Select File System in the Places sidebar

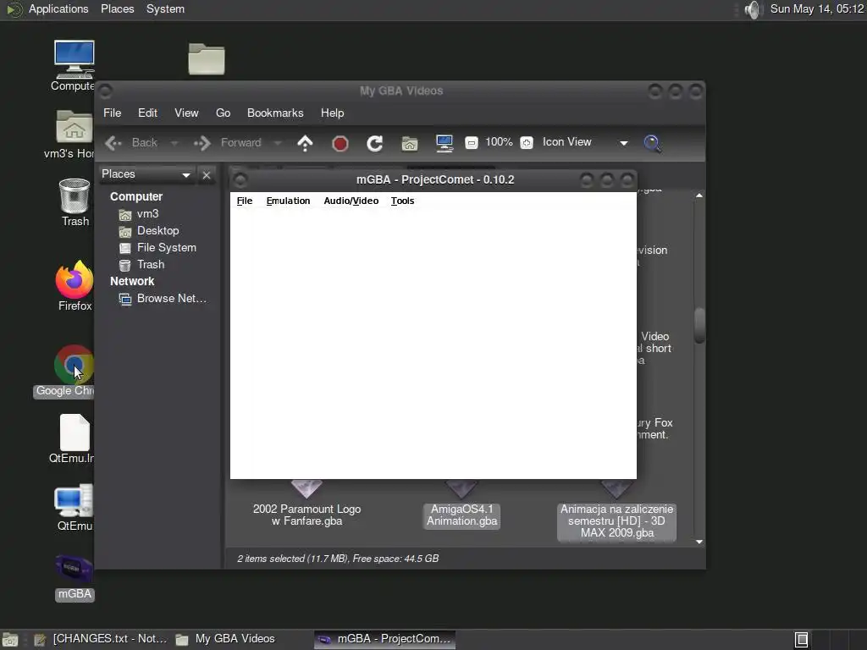[x=157, y=248]
